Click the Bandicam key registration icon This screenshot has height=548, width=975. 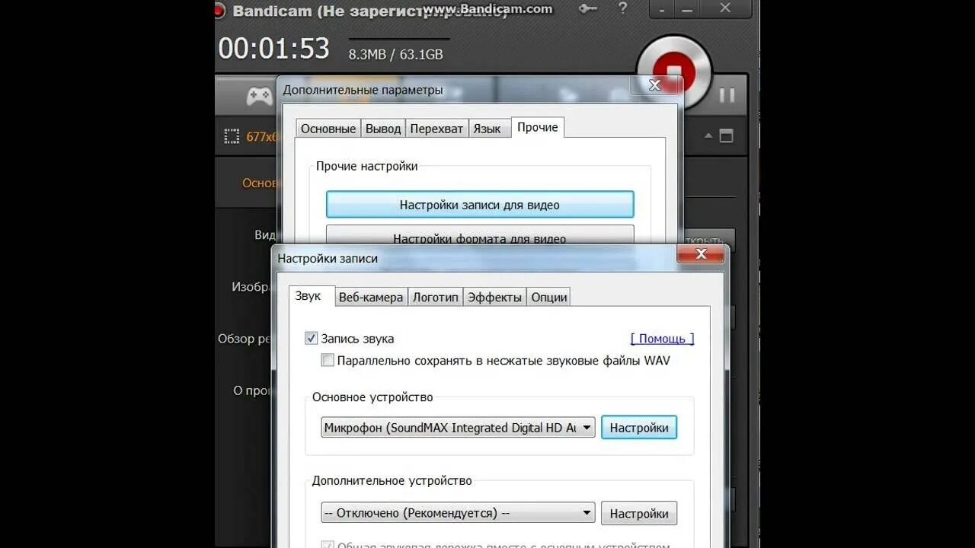(588, 8)
